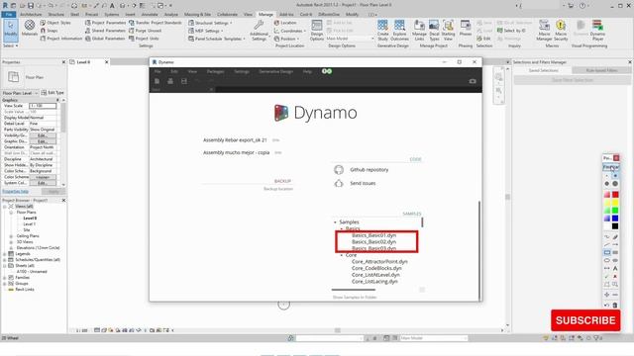Click Create Study in Generative Design
The image size is (634, 356).
[x=383, y=31]
